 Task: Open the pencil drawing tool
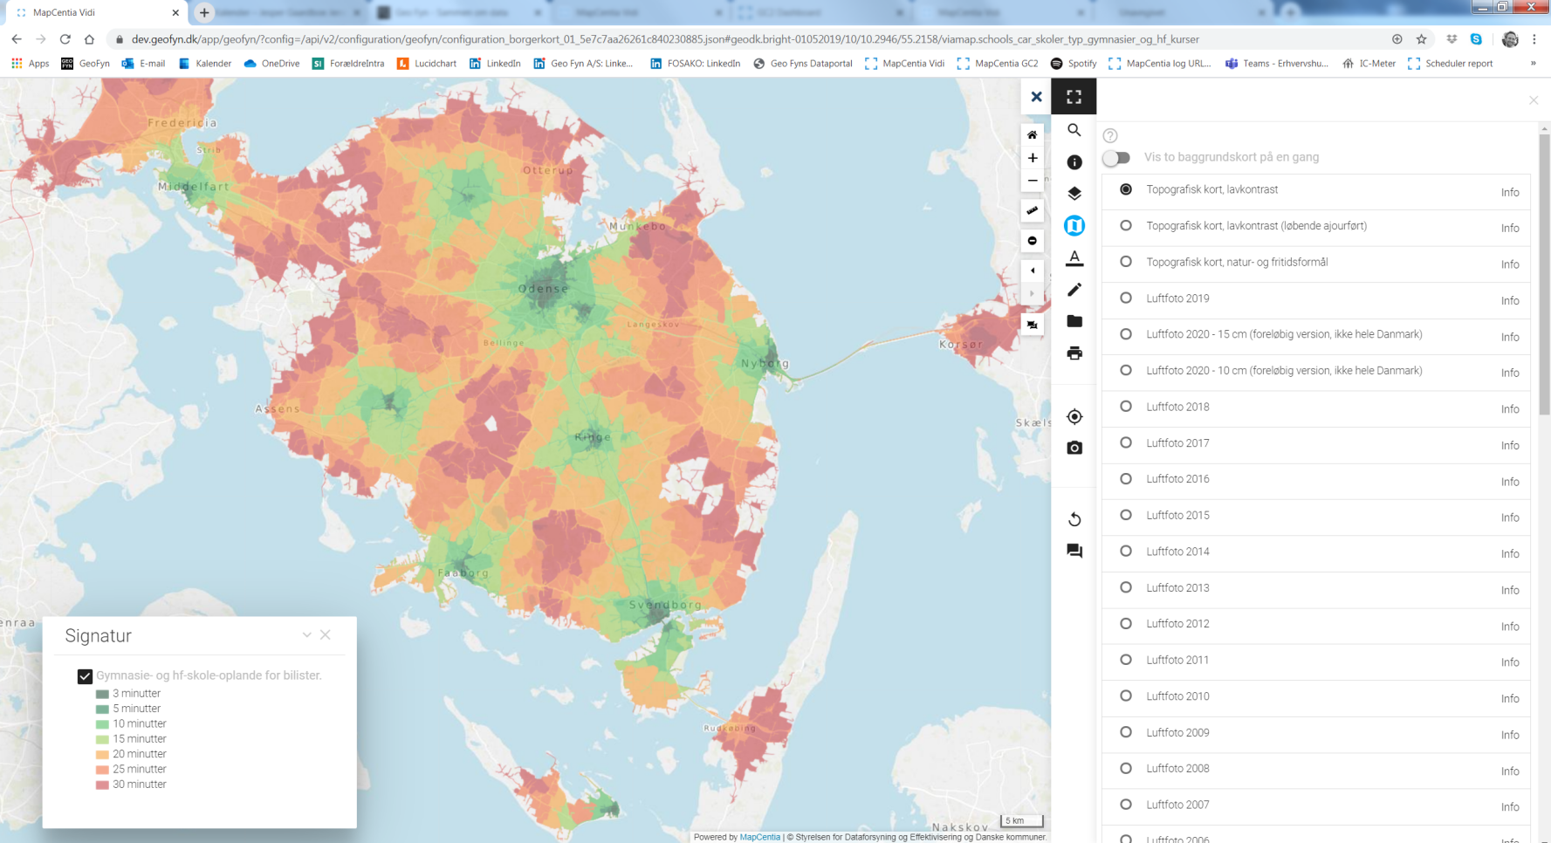coord(1074,290)
